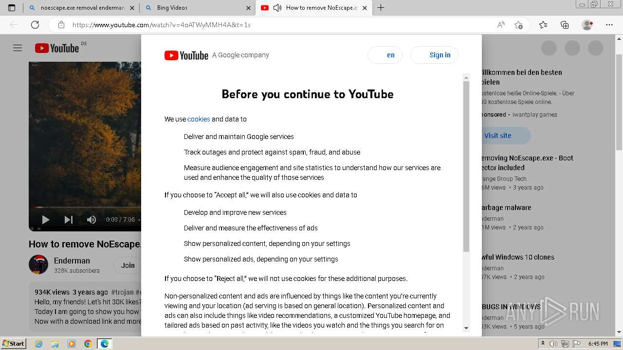
Task: Open the 'Awful Windows 10 clones' video
Action: coord(518,257)
